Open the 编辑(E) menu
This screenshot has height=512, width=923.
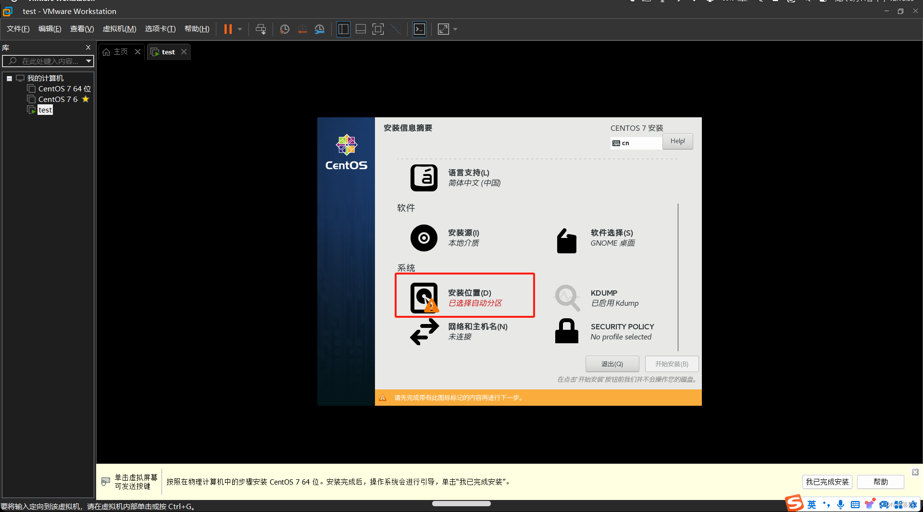point(50,29)
